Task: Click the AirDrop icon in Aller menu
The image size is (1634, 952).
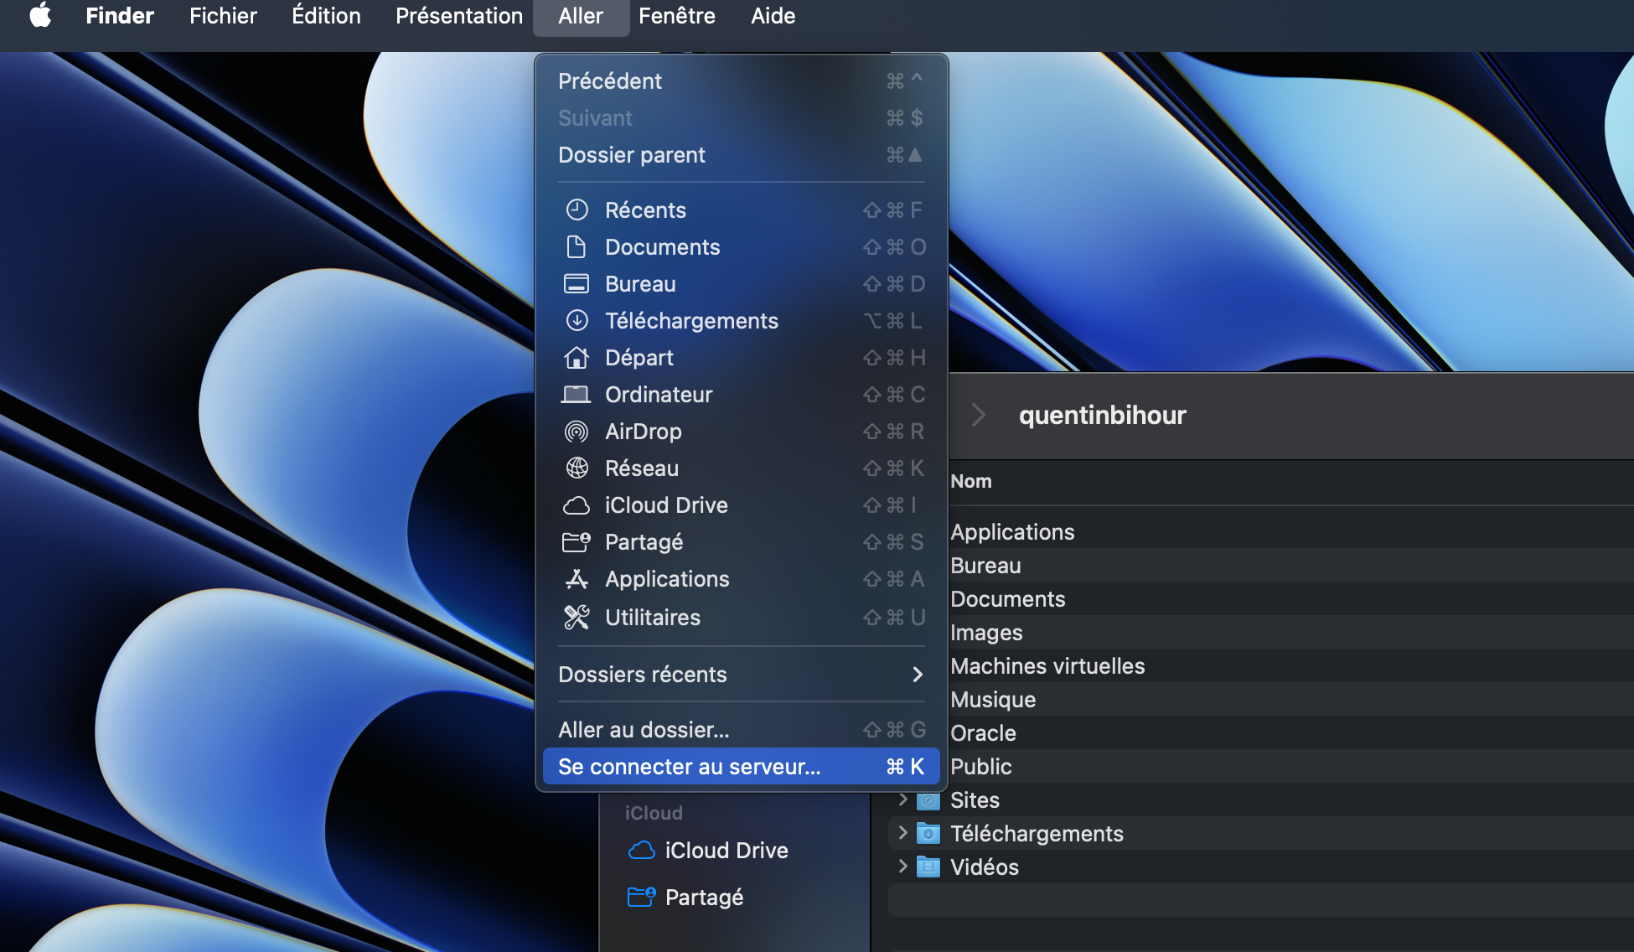Action: pyautogui.click(x=577, y=432)
